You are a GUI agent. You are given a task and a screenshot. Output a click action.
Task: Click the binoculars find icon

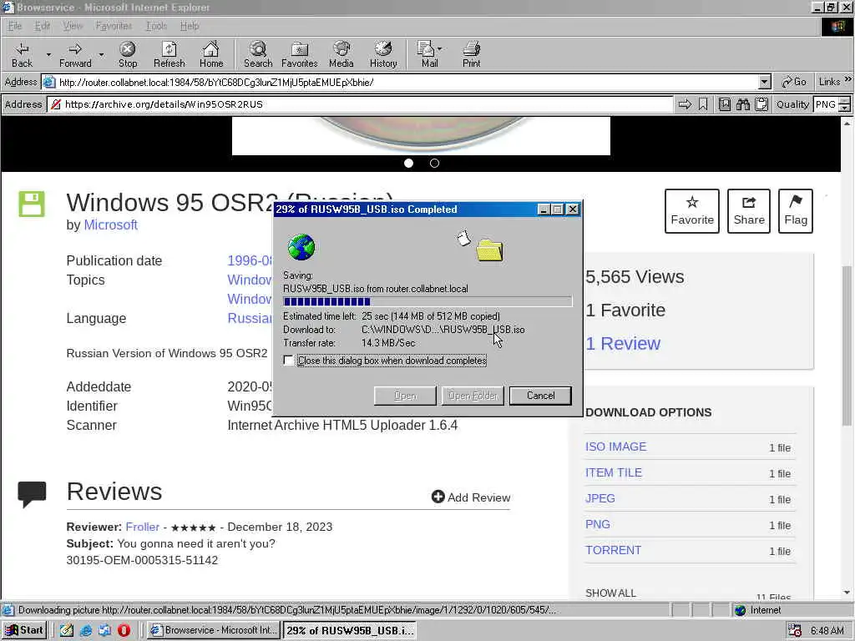pos(743,104)
